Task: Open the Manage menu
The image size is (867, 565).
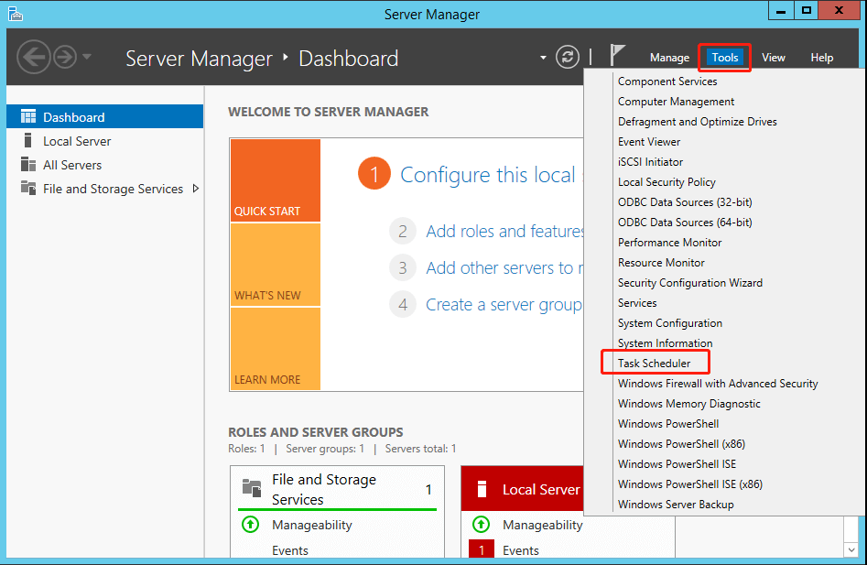Action: point(669,58)
